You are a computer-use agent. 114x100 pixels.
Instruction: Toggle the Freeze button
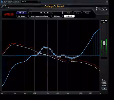point(87,13)
